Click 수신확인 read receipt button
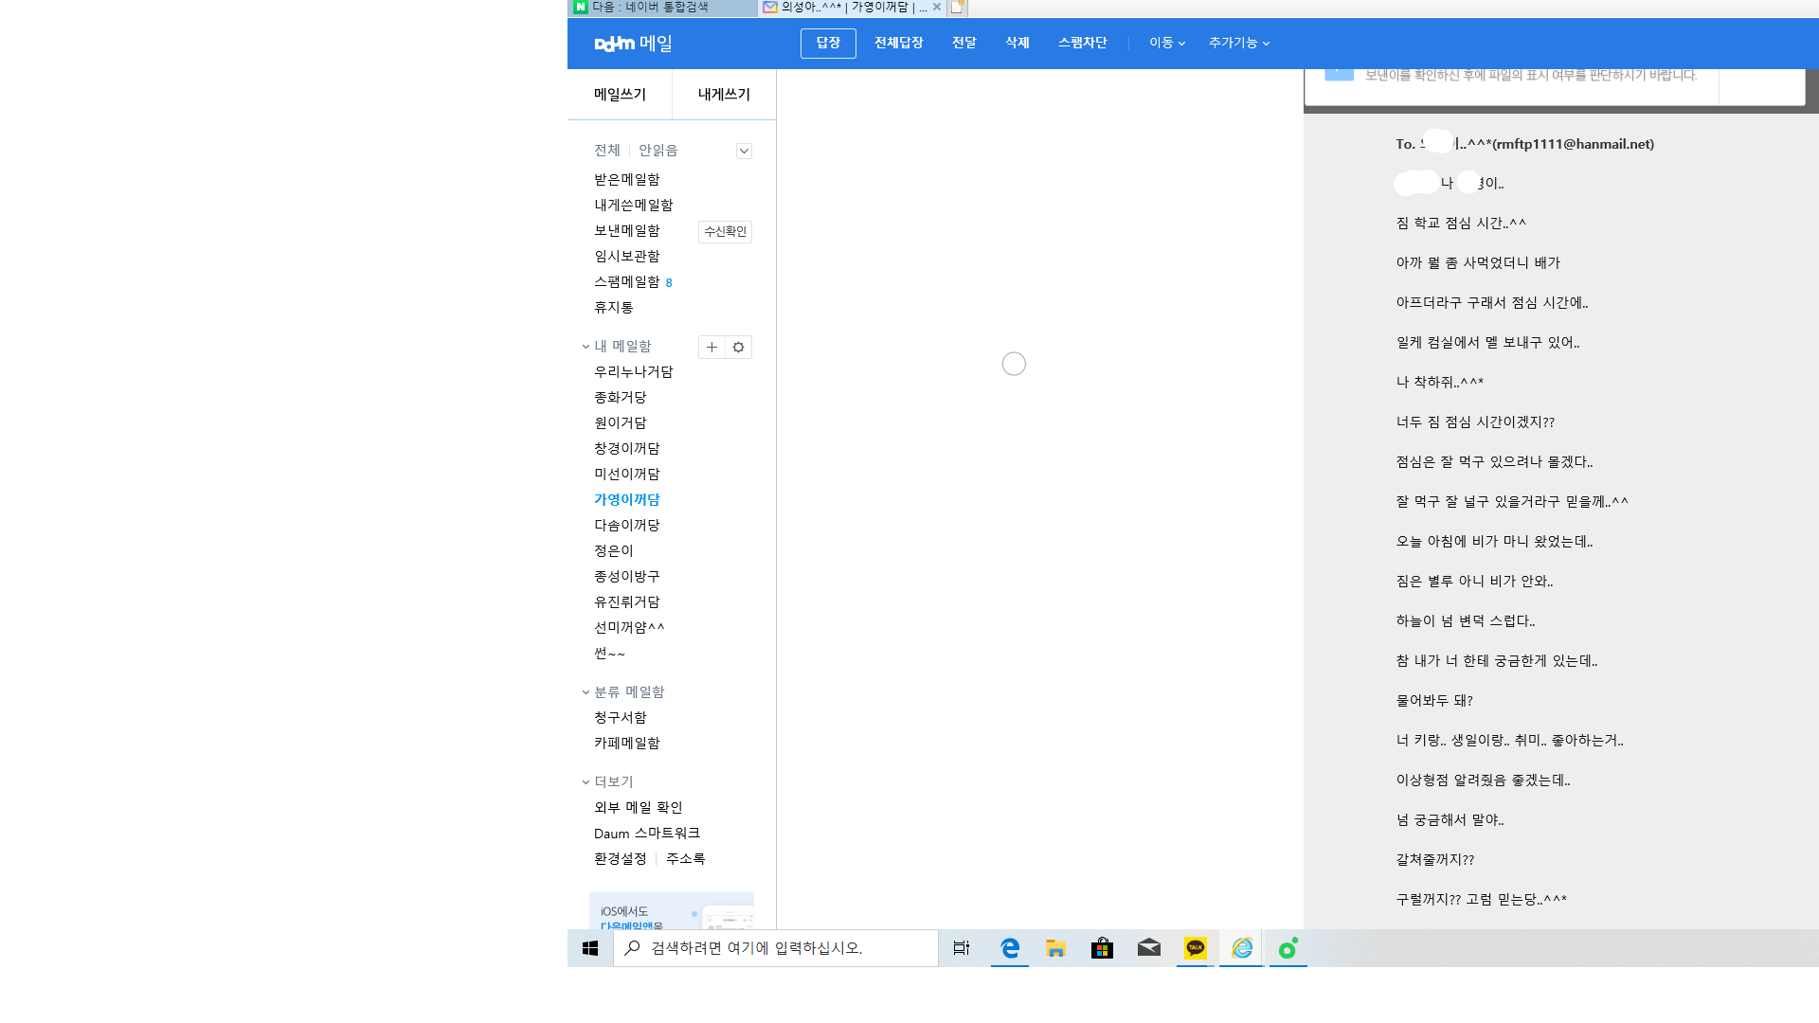 725,232
